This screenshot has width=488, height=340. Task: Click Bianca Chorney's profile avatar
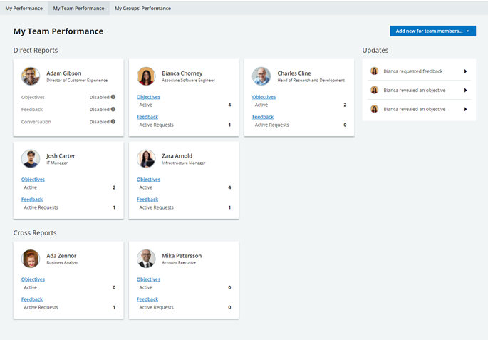pyautogui.click(x=146, y=76)
